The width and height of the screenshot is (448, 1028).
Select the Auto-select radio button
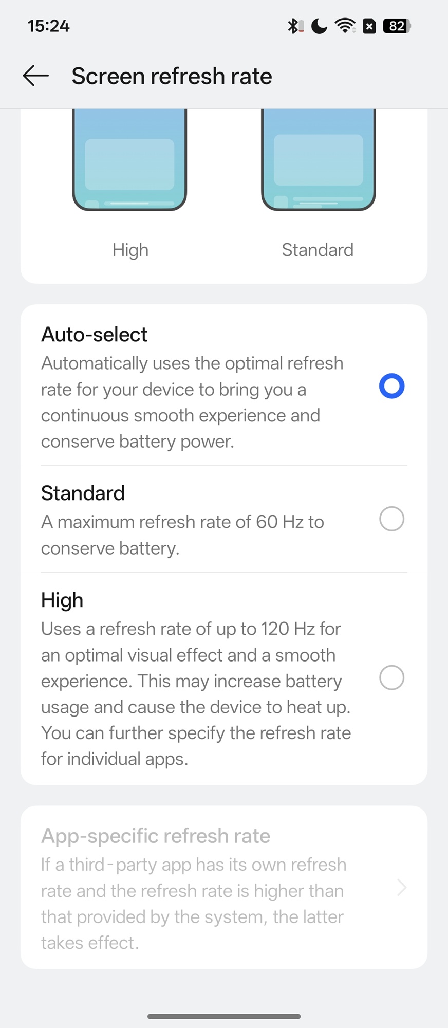coord(391,386)
